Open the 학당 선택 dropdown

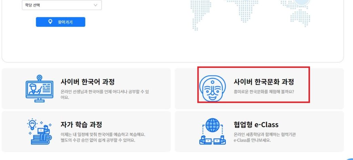click(x=59, y=5)
